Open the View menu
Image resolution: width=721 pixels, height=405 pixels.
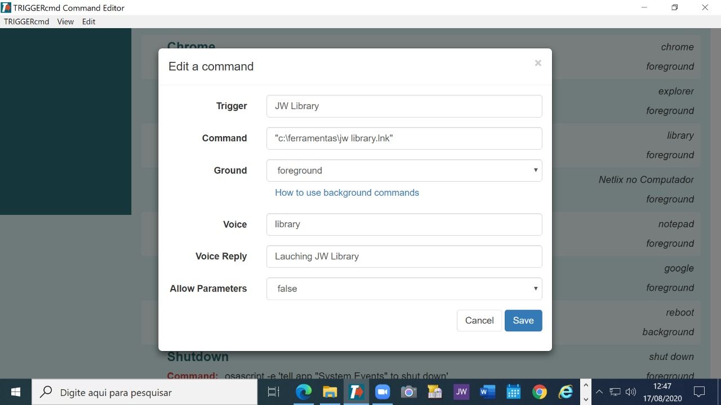pyautogui.click(x=65, y=21)
